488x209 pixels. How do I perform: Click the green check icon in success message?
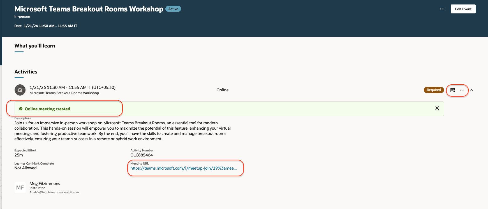21,109
